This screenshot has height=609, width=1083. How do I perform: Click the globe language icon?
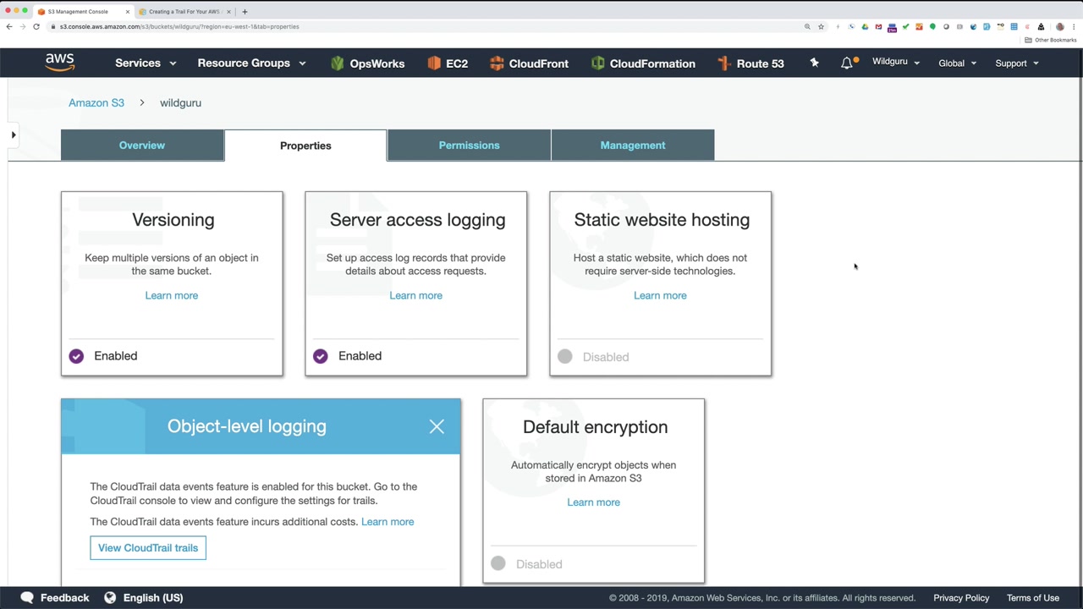click(110, 598)
